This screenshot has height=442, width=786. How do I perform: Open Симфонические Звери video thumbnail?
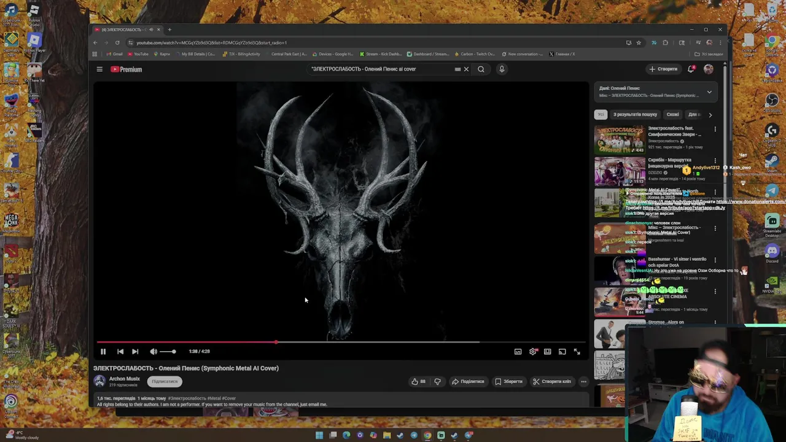point(620,139)
